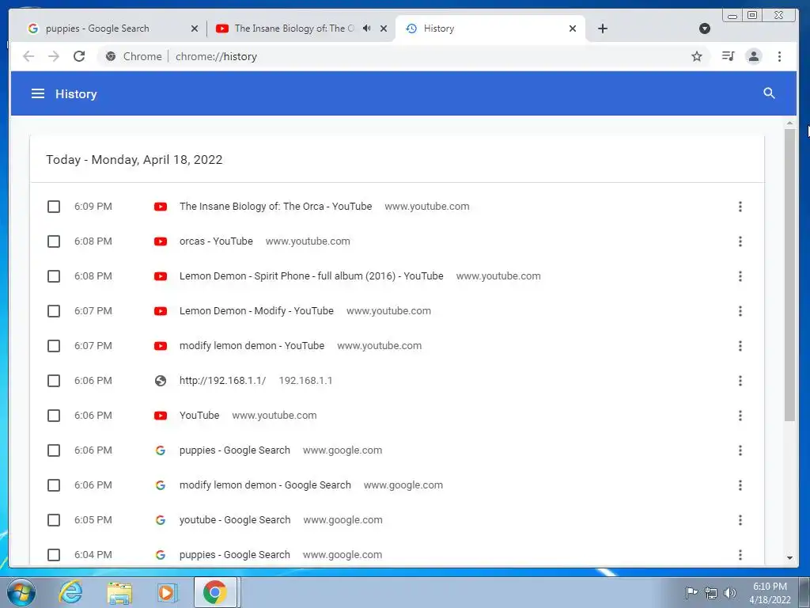The width and height of the screenshot is (810, 608).
Task: Open the History hamburger menu
Action: click(38, 93)
